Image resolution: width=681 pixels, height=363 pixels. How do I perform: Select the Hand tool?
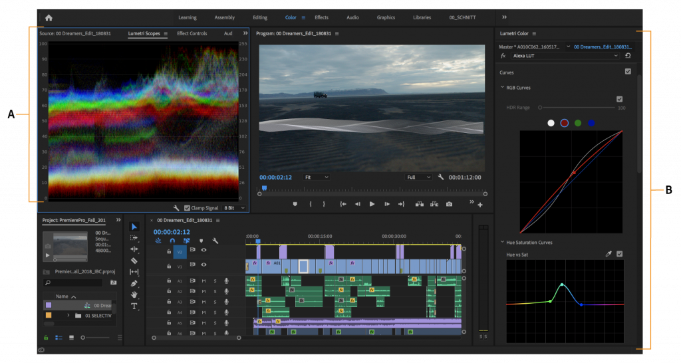click(x=134, y=295)
